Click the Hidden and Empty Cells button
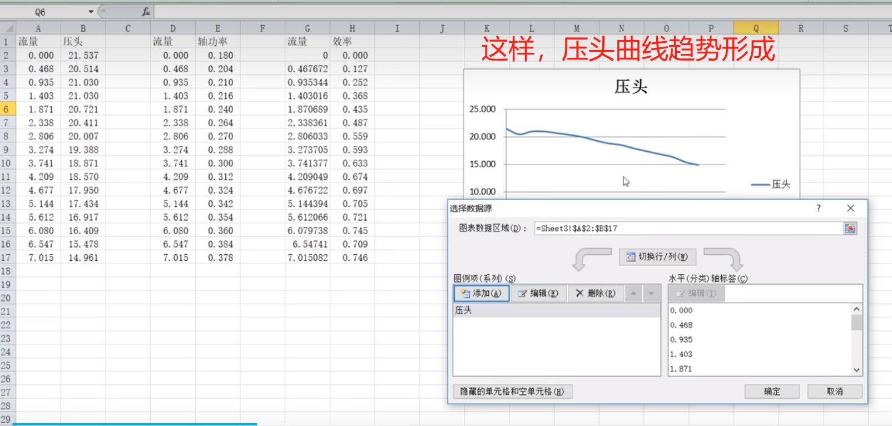This screenshot has height=426, width=892. pos(512,392)
